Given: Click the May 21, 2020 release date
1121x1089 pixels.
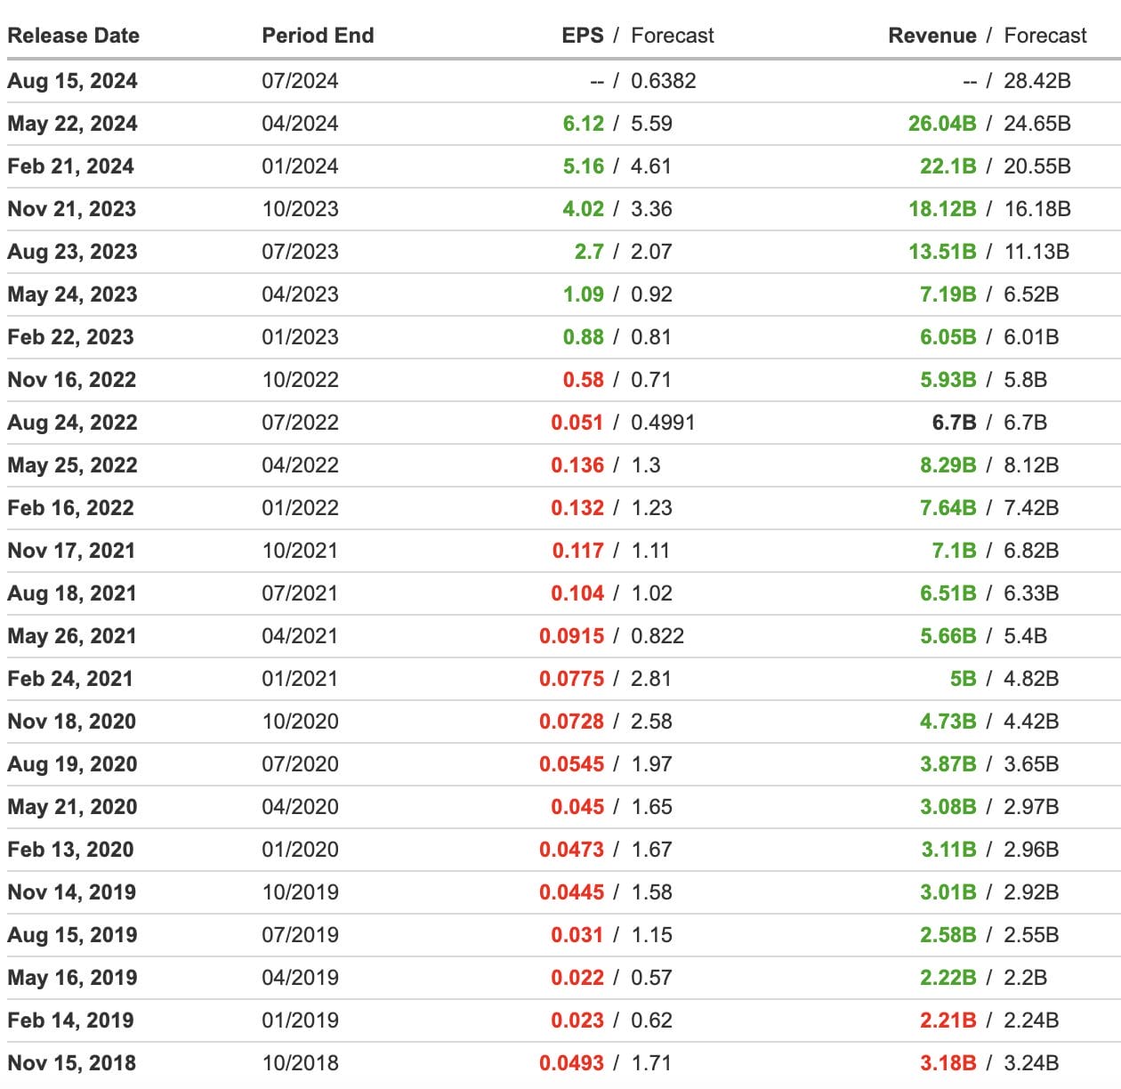Looking at the screenshot, I should tap(72, 807).
